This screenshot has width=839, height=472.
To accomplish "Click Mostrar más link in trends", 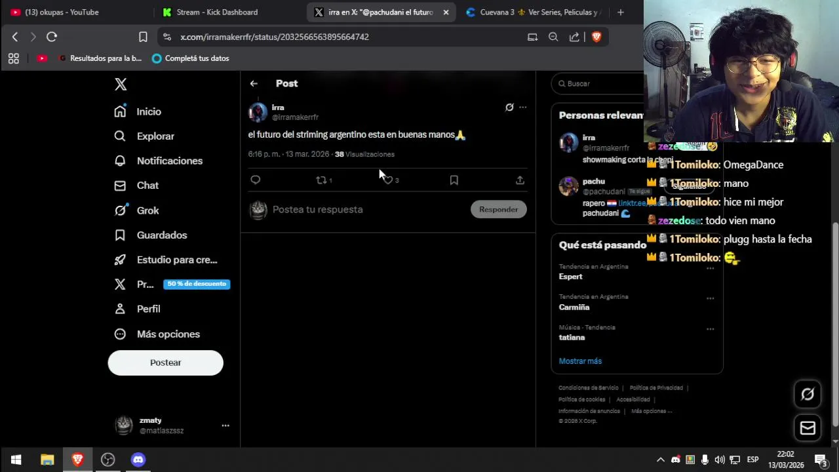I will (580, 361).
